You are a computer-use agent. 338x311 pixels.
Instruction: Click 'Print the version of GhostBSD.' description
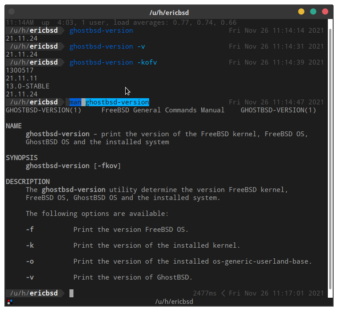click(133, 277)
